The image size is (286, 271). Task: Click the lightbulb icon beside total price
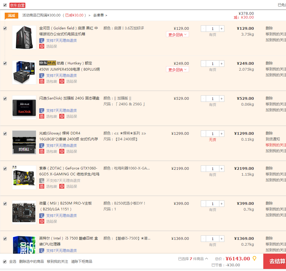pyautogui.click(x=254, y=258)
